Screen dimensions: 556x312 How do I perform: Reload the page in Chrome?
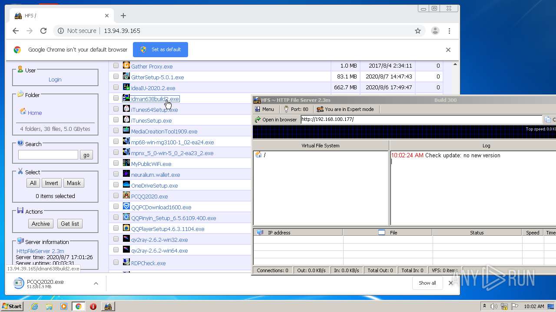pyautogui.click(x=43, y=31)
